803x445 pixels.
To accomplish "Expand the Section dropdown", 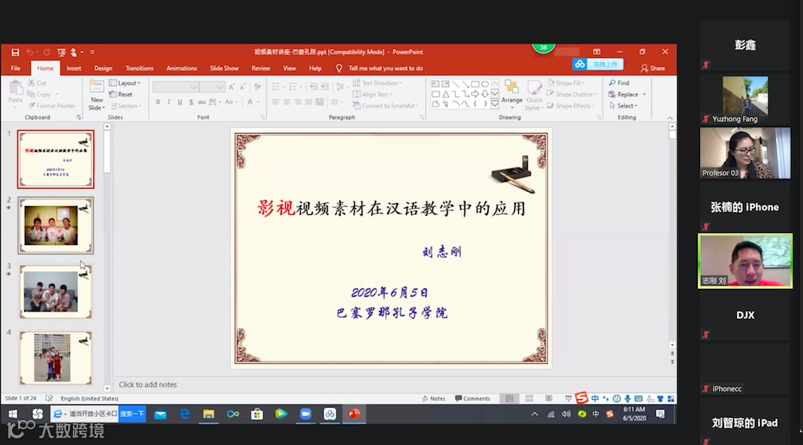I will click(x=126, y=106).
